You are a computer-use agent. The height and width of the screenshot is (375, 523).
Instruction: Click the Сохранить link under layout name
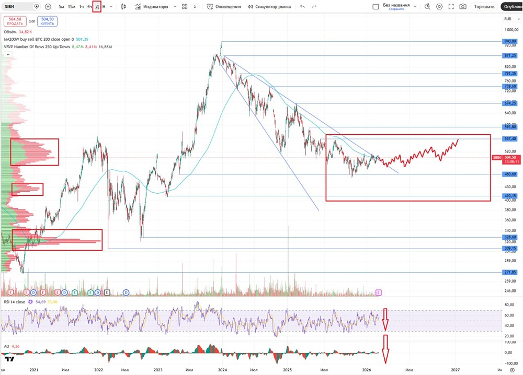[396, 9]
